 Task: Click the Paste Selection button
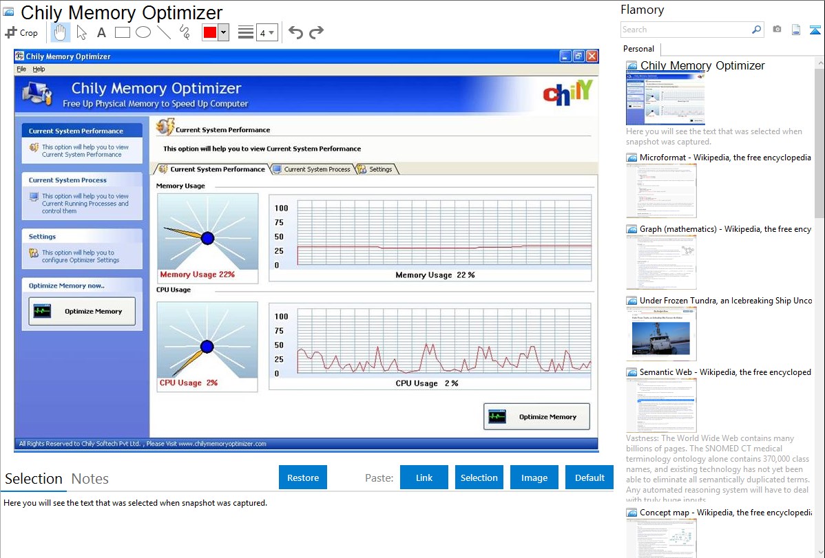pyautogui.click(x=479, y=477)
